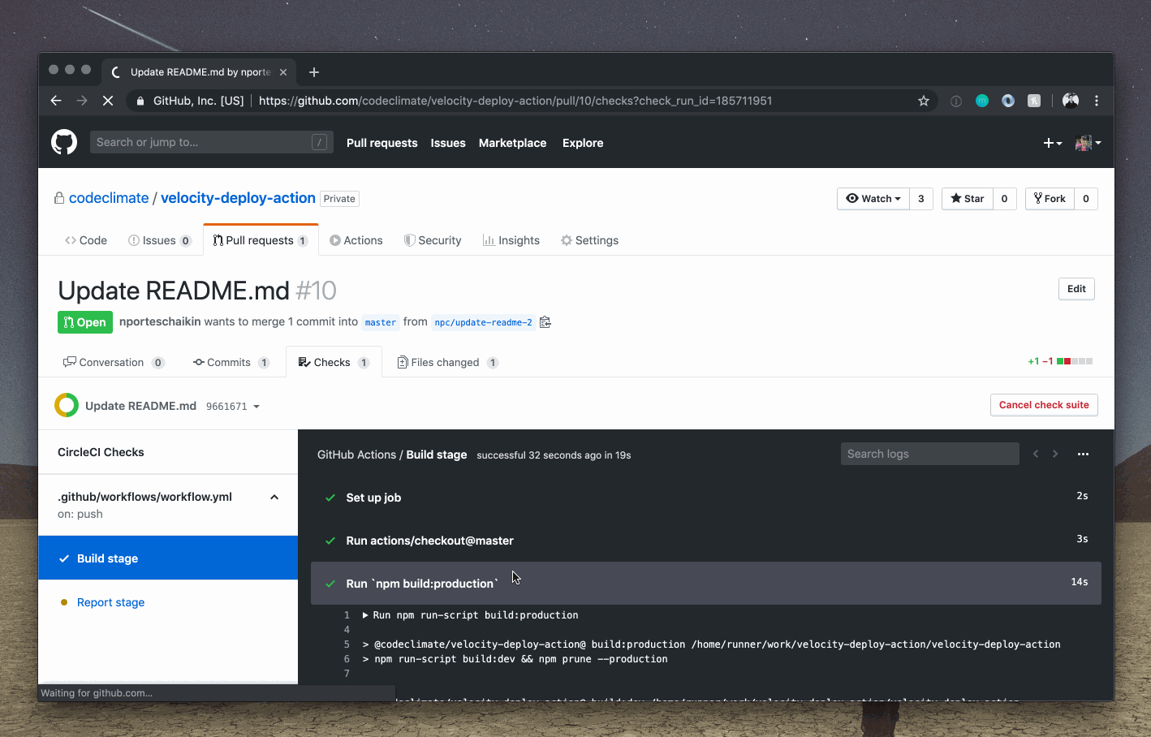Viewport: 1151px width, 737px height.
Task: Expand the 'Set up job' step
Action: 373,498
